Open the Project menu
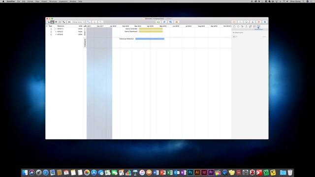Viewport: 315px width, 177px height. tap(44, 1)
